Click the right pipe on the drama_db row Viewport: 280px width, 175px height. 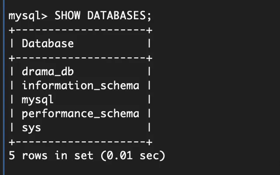[150, 72]
